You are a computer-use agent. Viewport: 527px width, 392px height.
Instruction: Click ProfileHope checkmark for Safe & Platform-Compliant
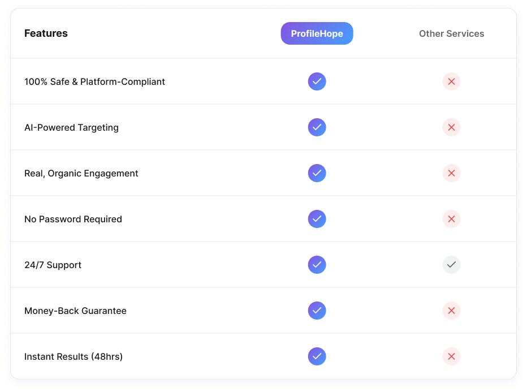pos(317,81)
